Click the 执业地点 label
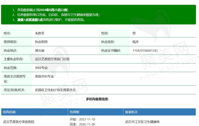The height and width of the screenshot is (126, 199). 11,51
